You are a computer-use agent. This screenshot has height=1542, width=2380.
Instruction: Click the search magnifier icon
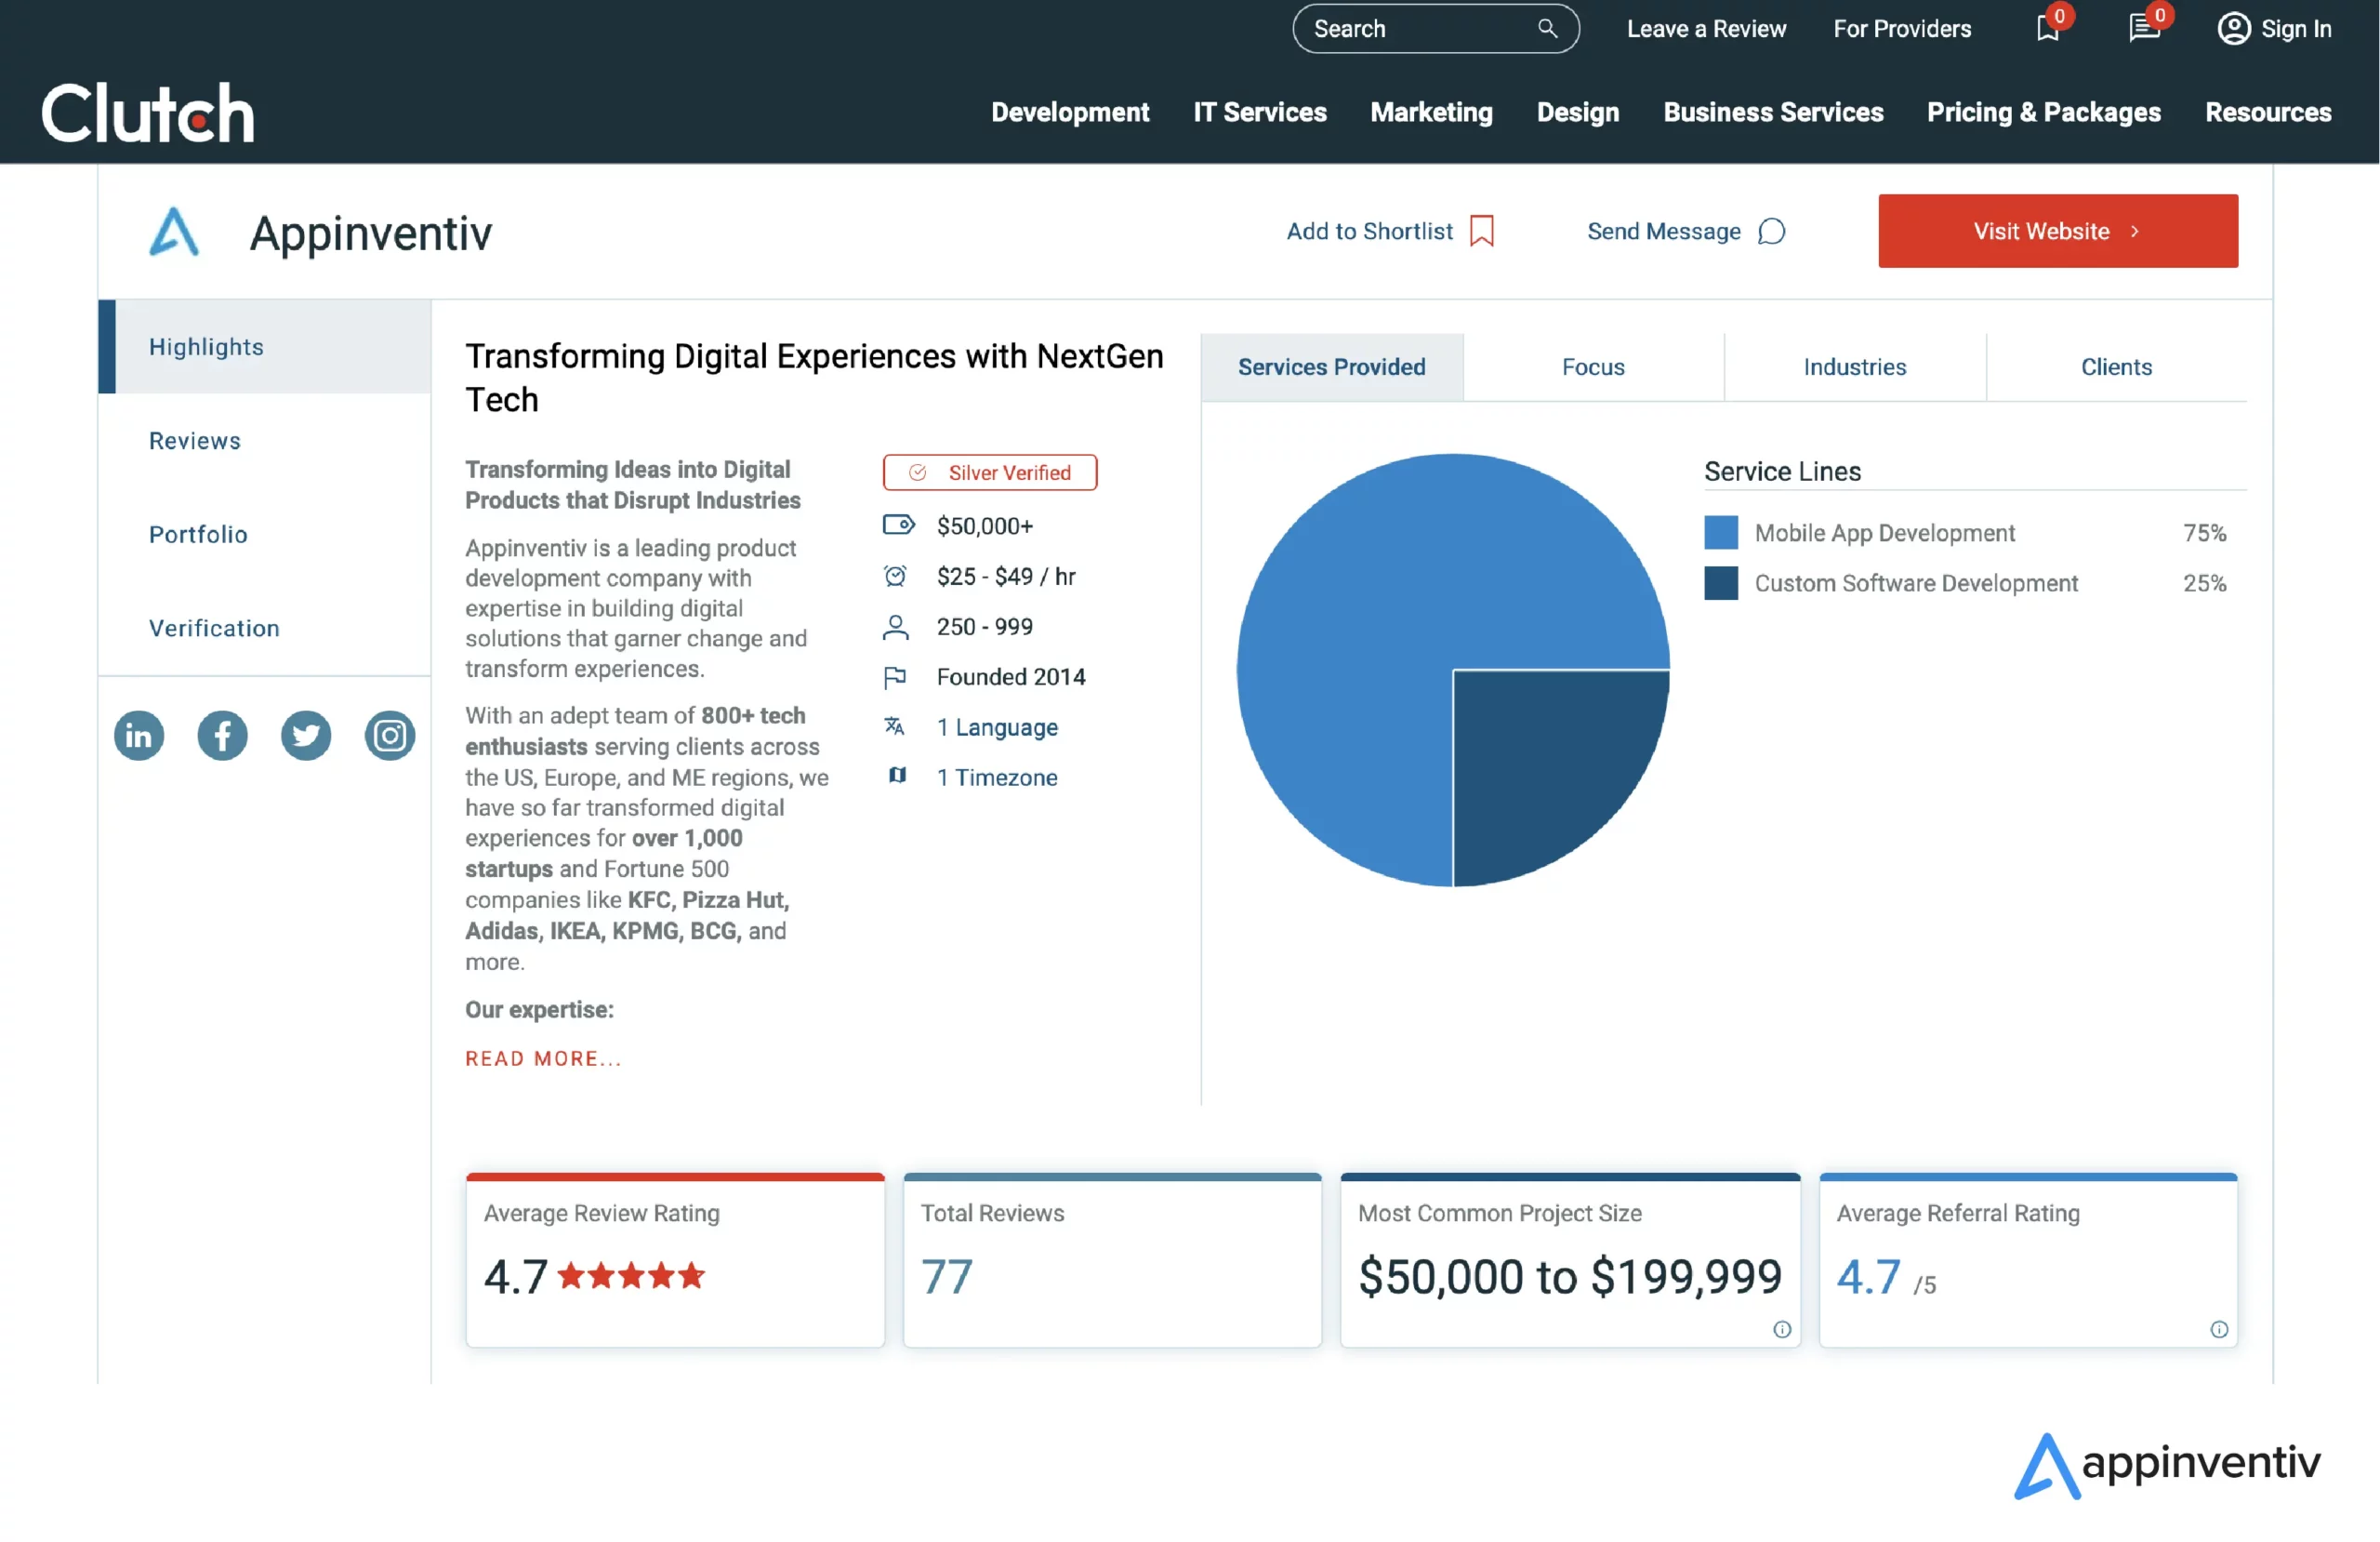1547,28
